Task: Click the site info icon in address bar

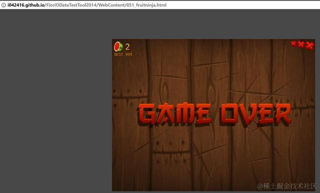Action: [3, 5]
